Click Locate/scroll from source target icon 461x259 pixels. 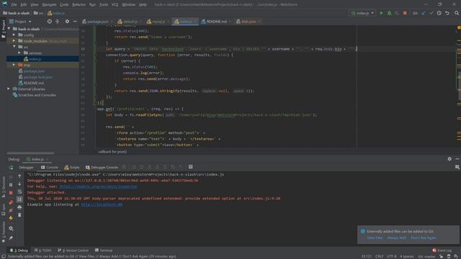click(50, 22)
